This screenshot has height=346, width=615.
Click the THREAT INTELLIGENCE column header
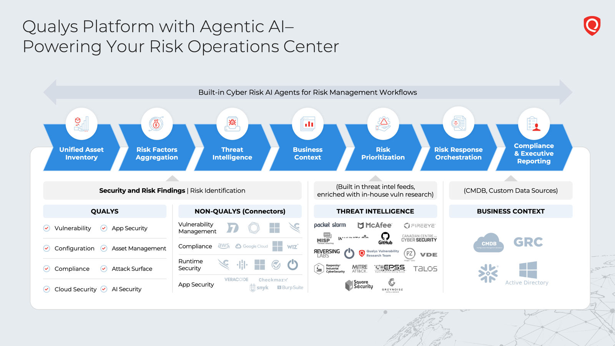click(x=376, y=211)
